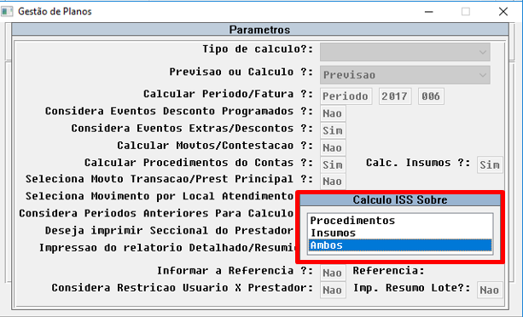
Task: Click Considera Eventos Extras/Descontos Sim field
Action: click(x=333, y=130)
